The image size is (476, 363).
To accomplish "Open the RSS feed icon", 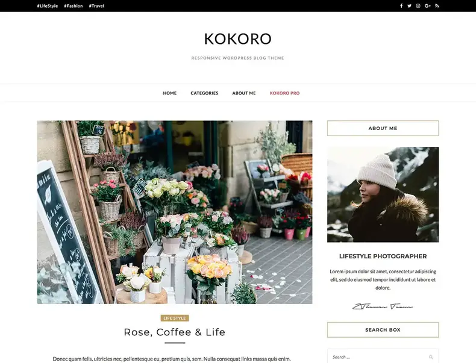I will pos(437,6).
